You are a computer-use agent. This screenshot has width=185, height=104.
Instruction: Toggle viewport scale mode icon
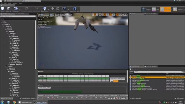click(97, 15)
